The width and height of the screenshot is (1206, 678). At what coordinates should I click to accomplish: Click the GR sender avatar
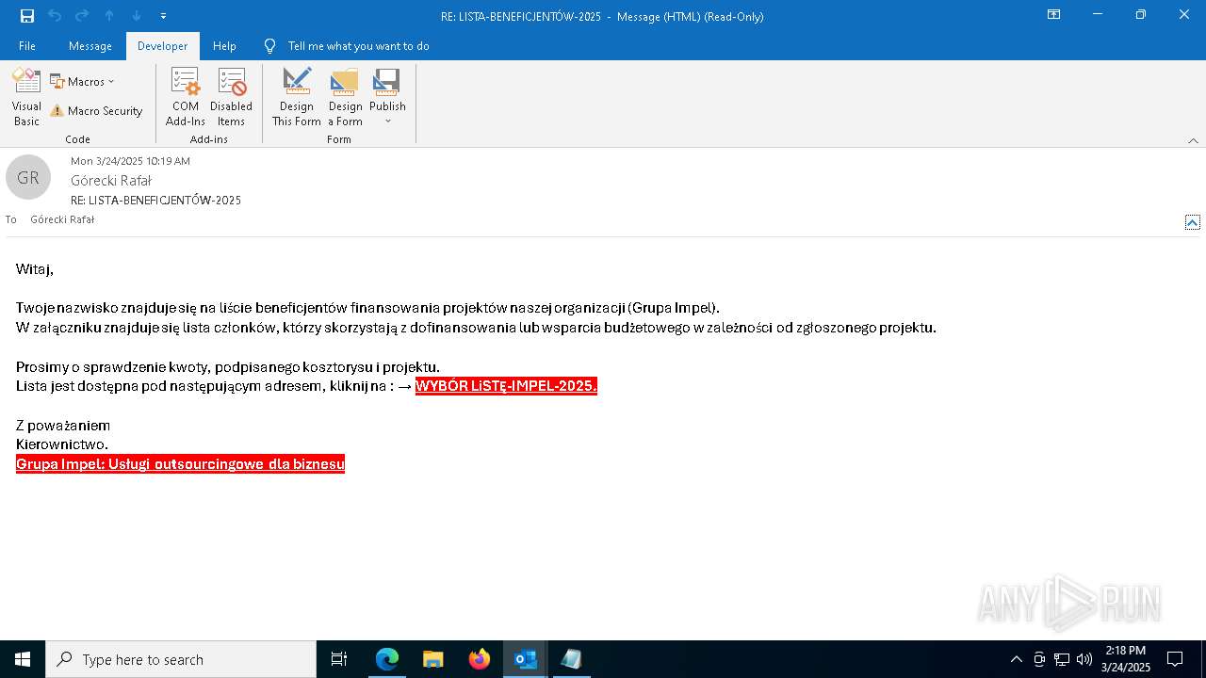click(28, 177)
